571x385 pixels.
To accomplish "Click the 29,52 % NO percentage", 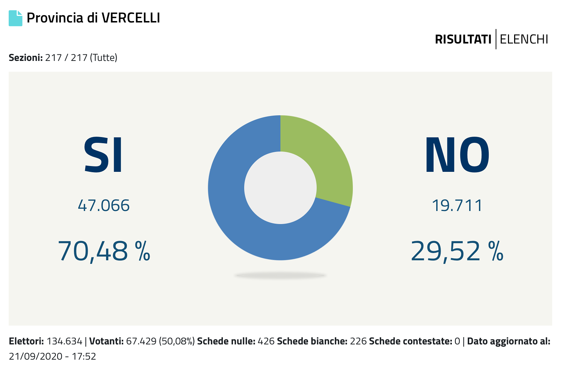I will (457, 251).
